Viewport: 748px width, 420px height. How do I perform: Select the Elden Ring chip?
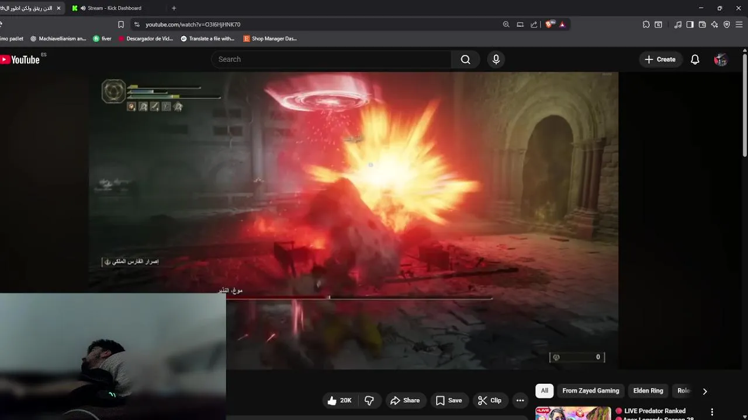[x=648, y=391]
